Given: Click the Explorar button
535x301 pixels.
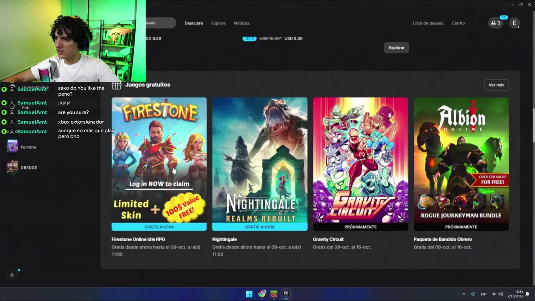Looking at the screenshot, I should point(396,48).
